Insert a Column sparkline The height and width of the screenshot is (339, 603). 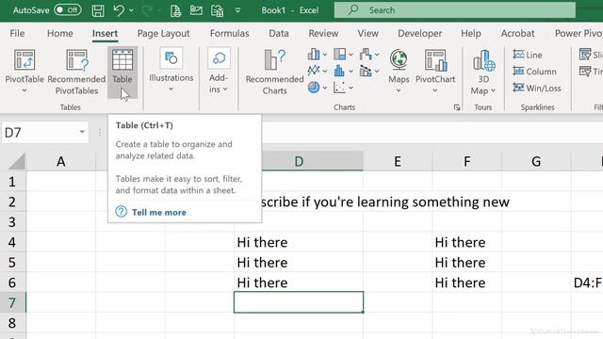534,72
